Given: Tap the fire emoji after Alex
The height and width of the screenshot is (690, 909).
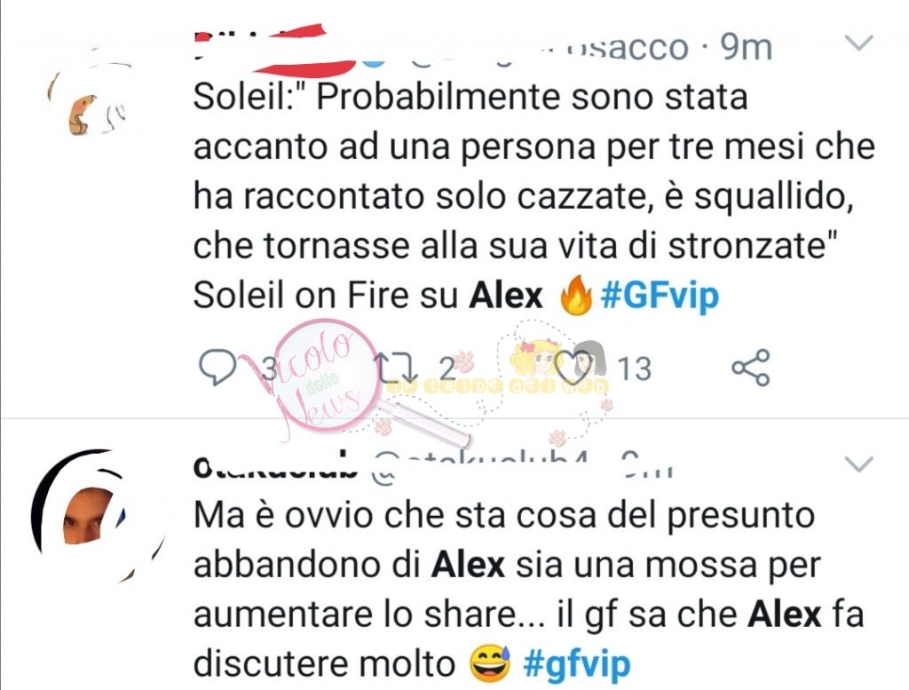Looking at the screenshot, I should point(575,296).
